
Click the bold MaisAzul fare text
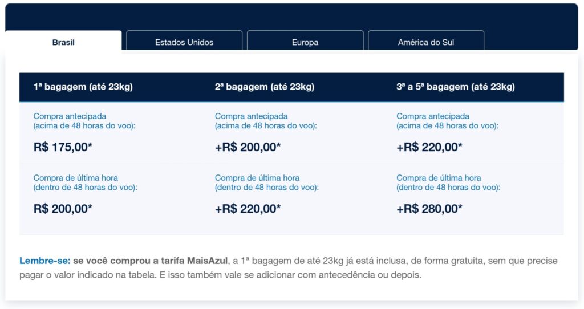point(206,261)
